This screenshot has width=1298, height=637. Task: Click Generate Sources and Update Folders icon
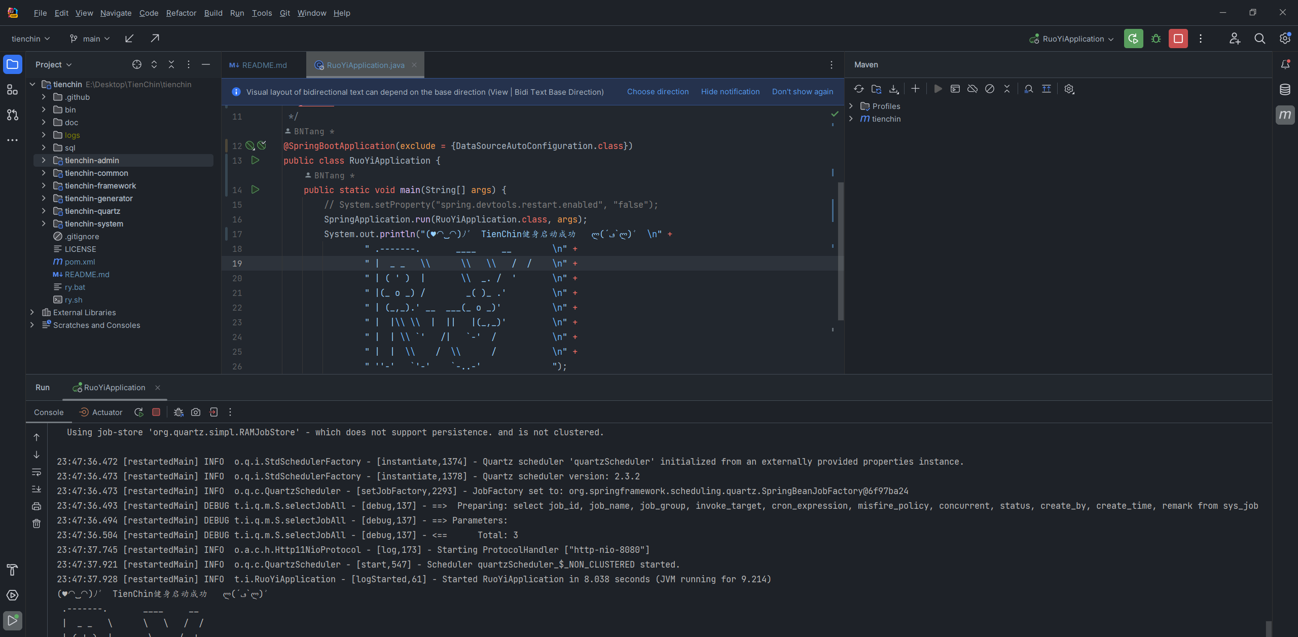click(x=876, y=89)
